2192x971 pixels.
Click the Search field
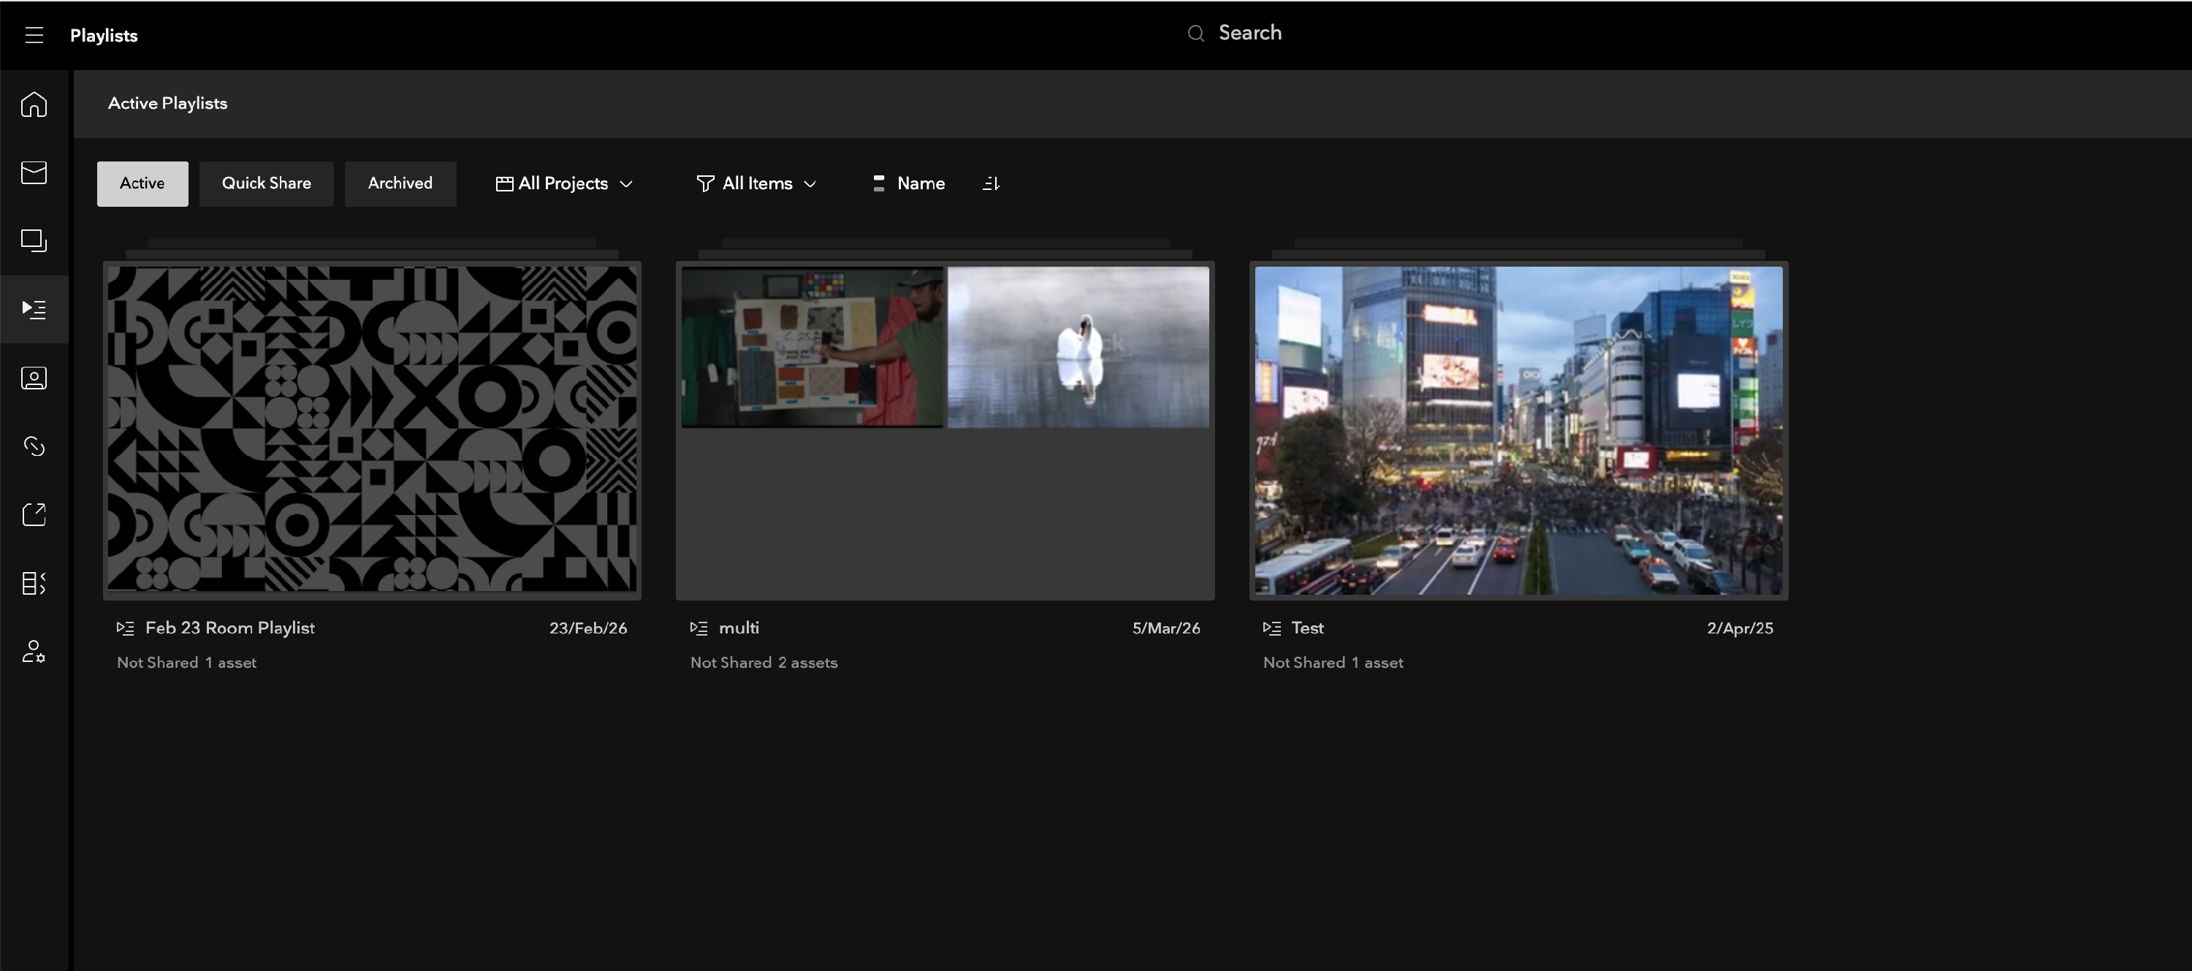click(x=1249, y=33)
